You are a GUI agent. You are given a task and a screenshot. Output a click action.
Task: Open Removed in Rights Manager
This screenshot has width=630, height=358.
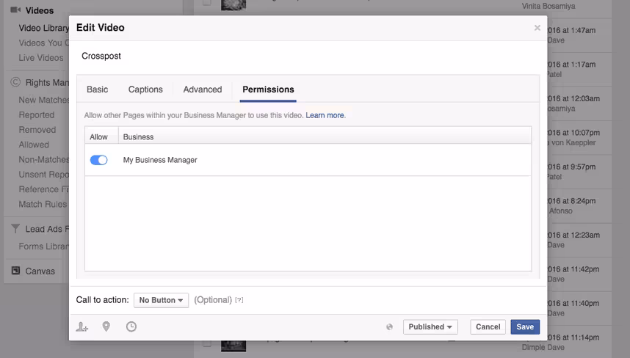[x=37, y=130]
